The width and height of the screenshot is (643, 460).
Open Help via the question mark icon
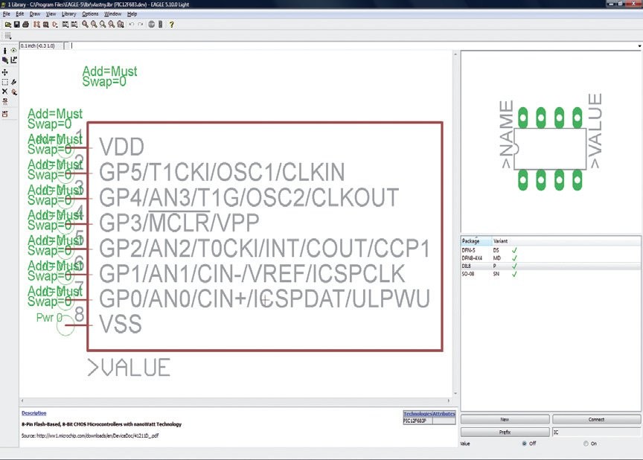pyautogui.click(x=171, y=25)
